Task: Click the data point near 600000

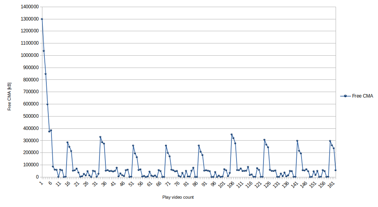Action: [x=48, y=104]
